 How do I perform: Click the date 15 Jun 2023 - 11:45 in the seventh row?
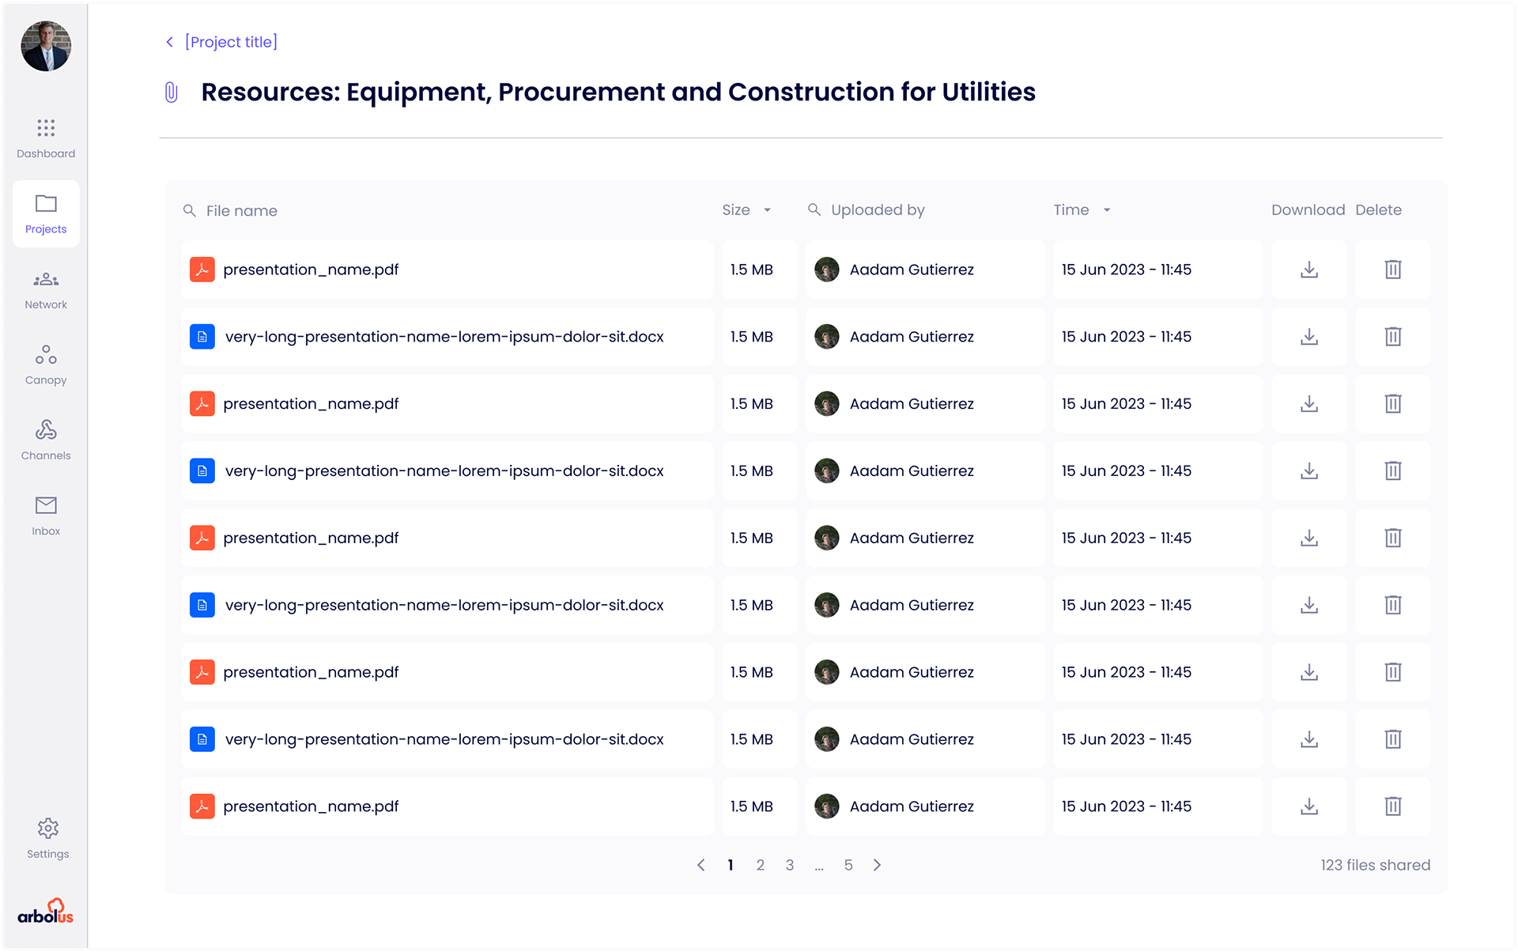coord(1126,673)
